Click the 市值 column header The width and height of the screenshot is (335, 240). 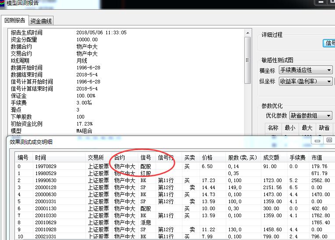pyautogui.click(x=317, y=157)
